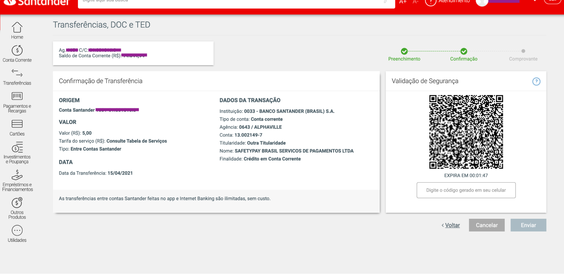Open Utilidades more-options icon

coord(17,231)
